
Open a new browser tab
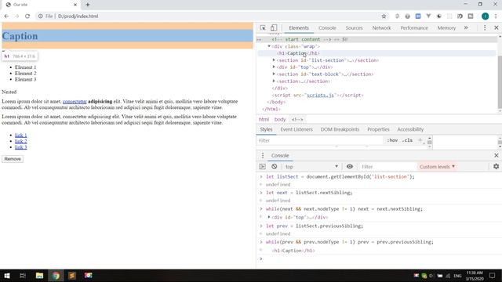pos(87,5)
